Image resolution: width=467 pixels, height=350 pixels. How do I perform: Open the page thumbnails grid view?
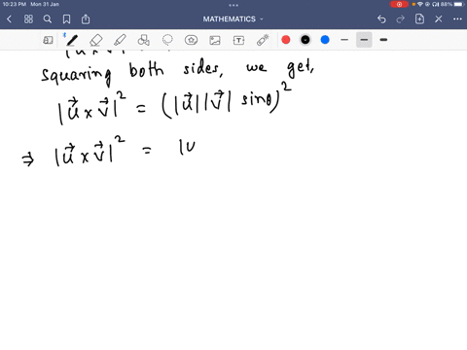pyautogui.click(x=28, y=19)
